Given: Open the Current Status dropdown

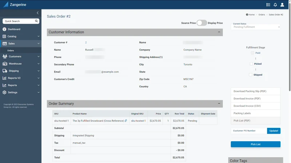Looking at the screenshot, I should pyautogui.click(x=256, y=27).
